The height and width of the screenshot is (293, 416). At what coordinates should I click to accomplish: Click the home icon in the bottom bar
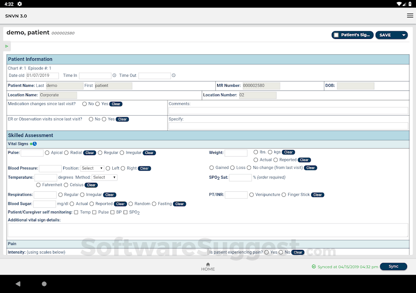point(208,264)
